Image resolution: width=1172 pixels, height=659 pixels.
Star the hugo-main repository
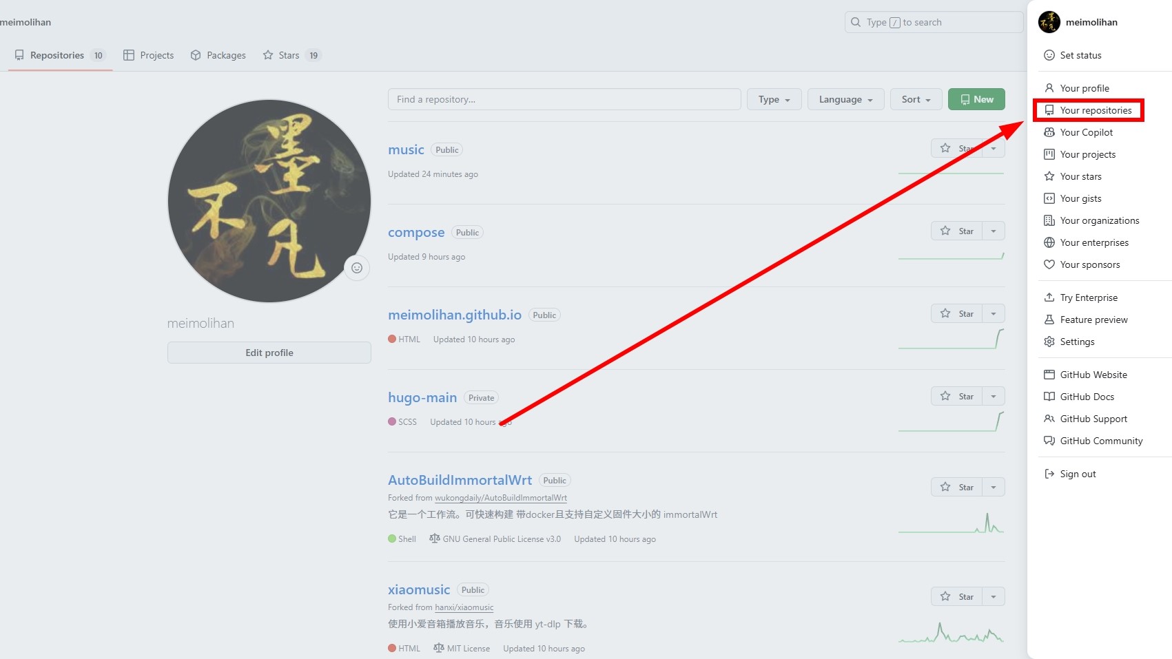956,396
